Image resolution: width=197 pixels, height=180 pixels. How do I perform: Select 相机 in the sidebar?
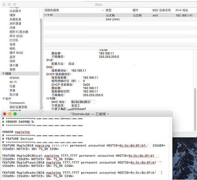(x=12, y=49)
